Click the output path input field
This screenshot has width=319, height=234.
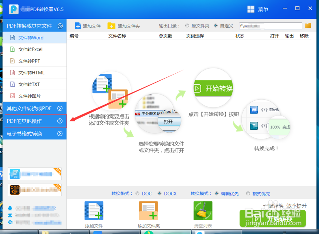pyautogui.click(x=271, y=26)
